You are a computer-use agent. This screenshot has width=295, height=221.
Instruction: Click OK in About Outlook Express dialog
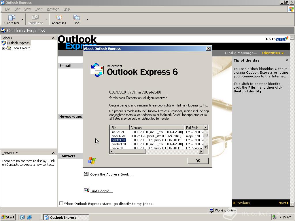point(198,161)
